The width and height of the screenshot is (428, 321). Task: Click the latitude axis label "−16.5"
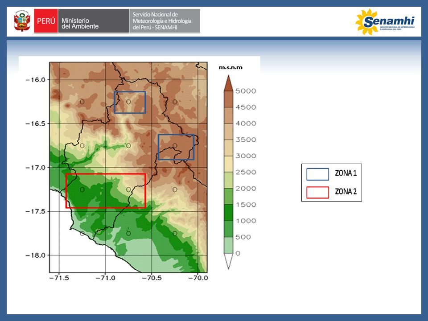(35, 123)
